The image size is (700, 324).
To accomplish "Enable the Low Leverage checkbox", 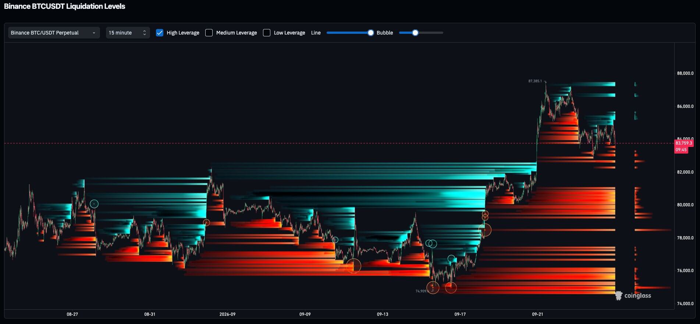I will point(267,33).
